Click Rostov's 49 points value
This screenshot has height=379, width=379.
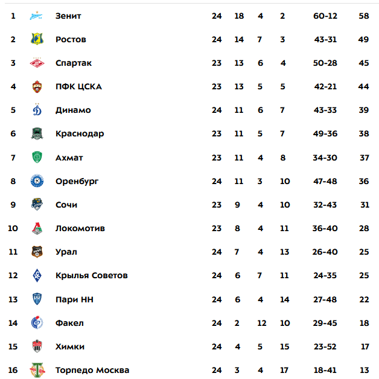pyautogui.click(x=363, y=39)
